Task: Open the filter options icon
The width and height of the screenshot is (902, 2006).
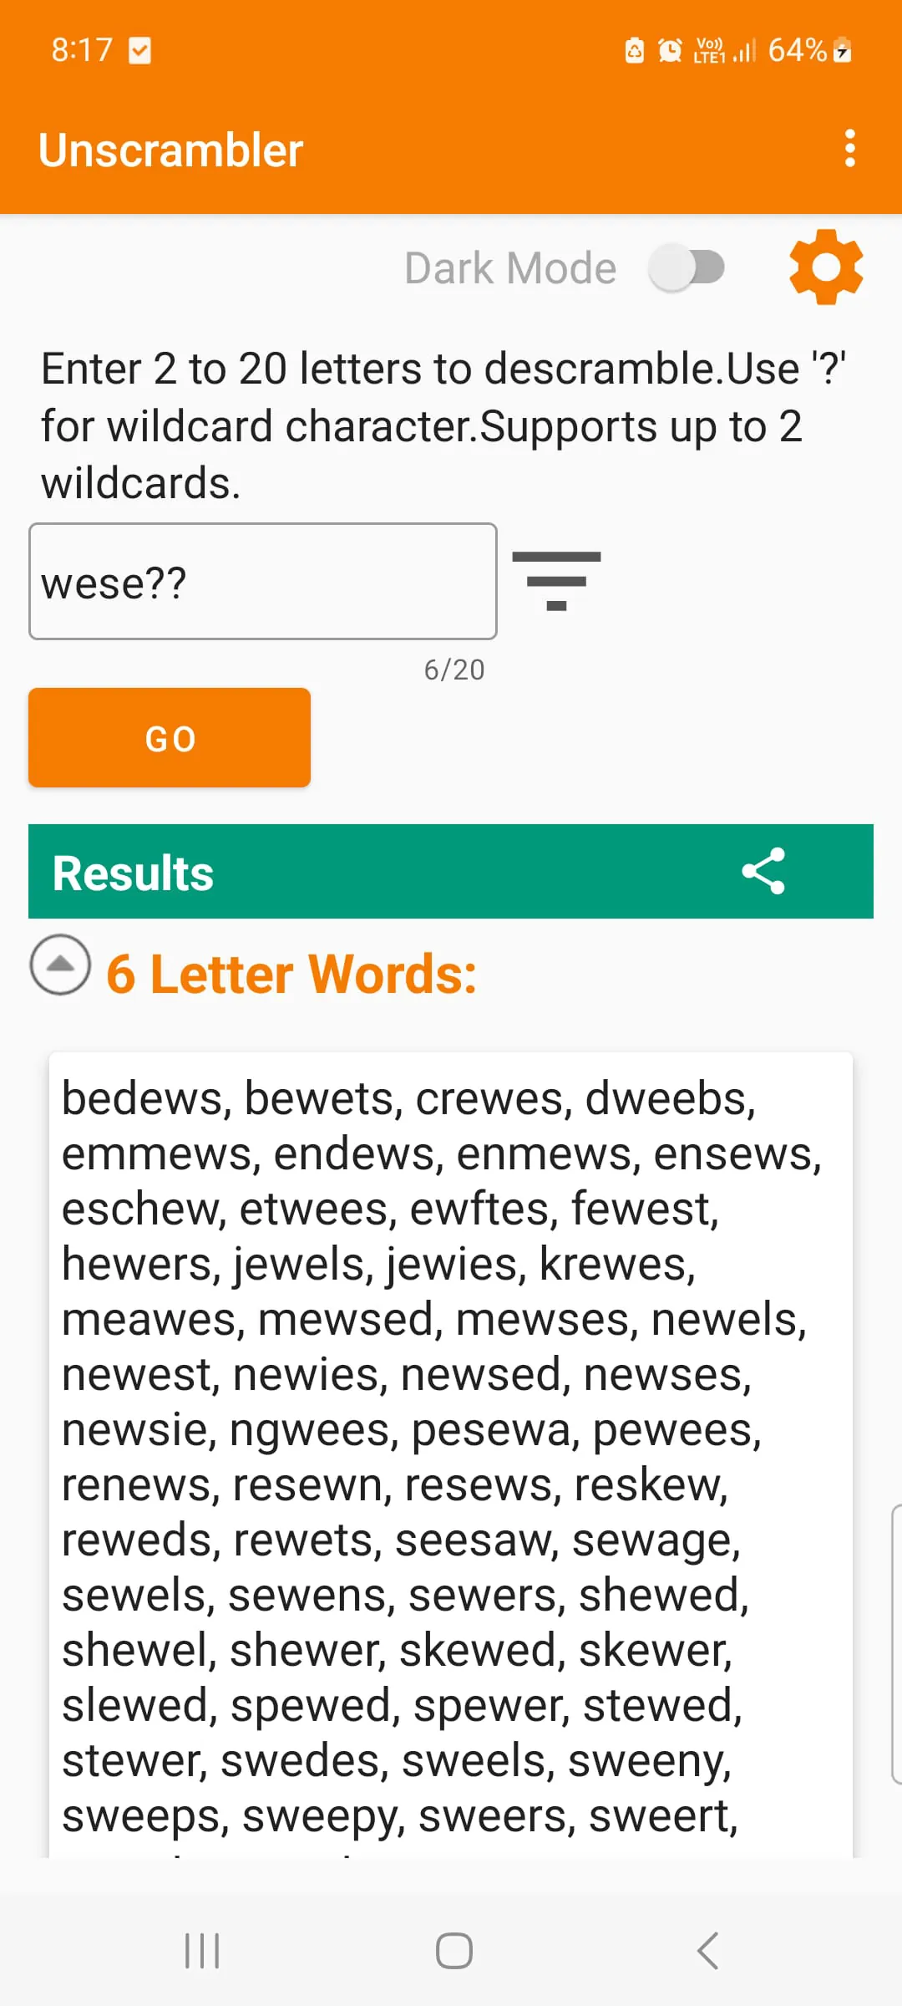Action: coord(556,580)
